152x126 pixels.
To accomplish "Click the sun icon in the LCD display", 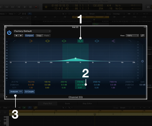I will 46,7.
